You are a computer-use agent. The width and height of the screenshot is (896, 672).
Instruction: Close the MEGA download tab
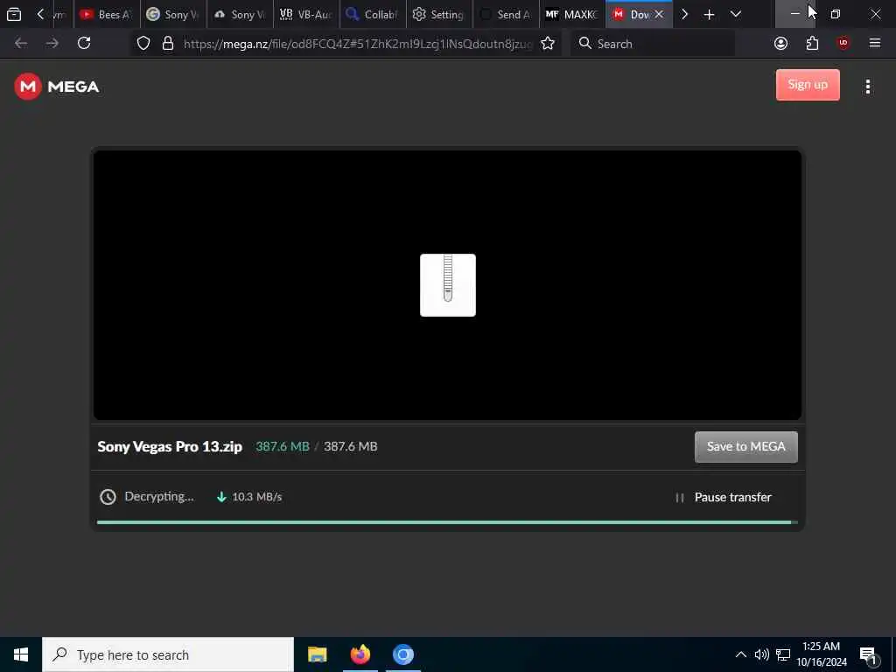tap(659, 14)
